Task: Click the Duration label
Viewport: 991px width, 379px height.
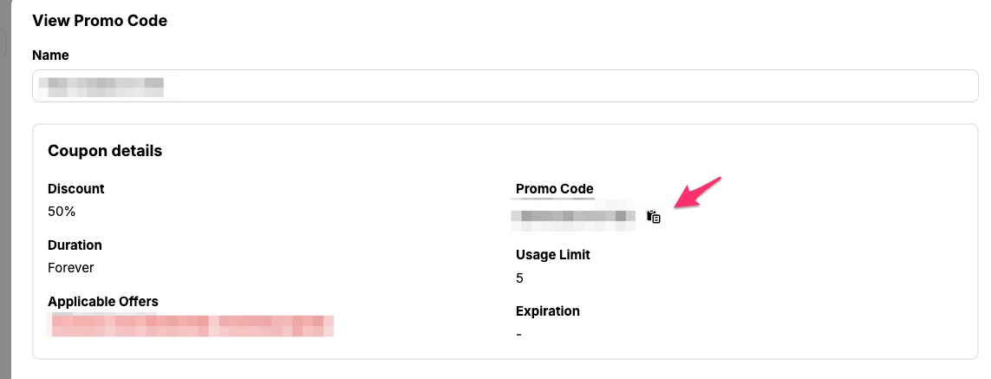Action: pos(75,245)
